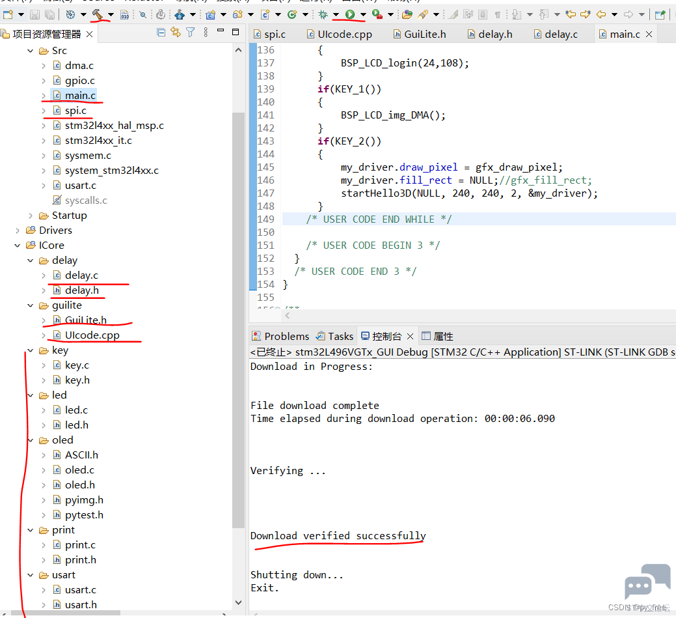The width and height of the screenshot is (676, 618).
Task: Click the Open Type search icon
Action: click(x=407, y=14)
